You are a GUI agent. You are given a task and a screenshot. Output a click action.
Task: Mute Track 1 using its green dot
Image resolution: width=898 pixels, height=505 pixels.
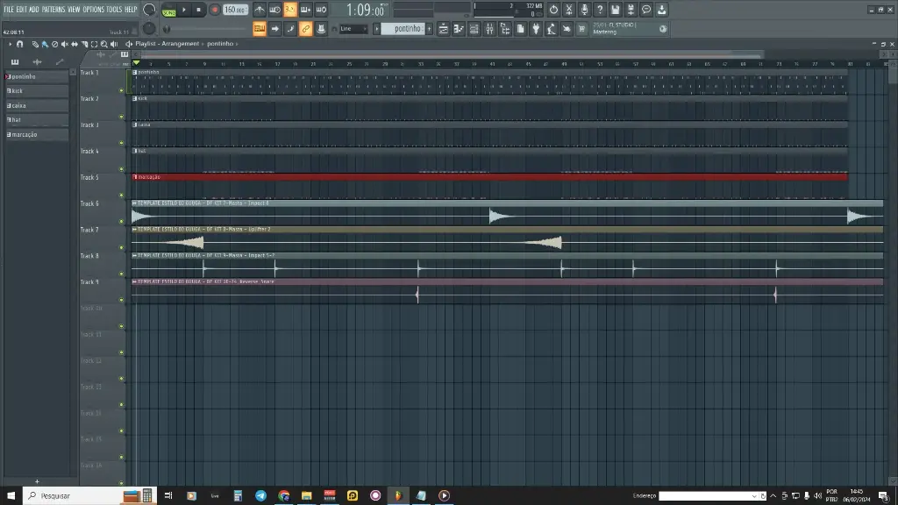pos(121,90)
